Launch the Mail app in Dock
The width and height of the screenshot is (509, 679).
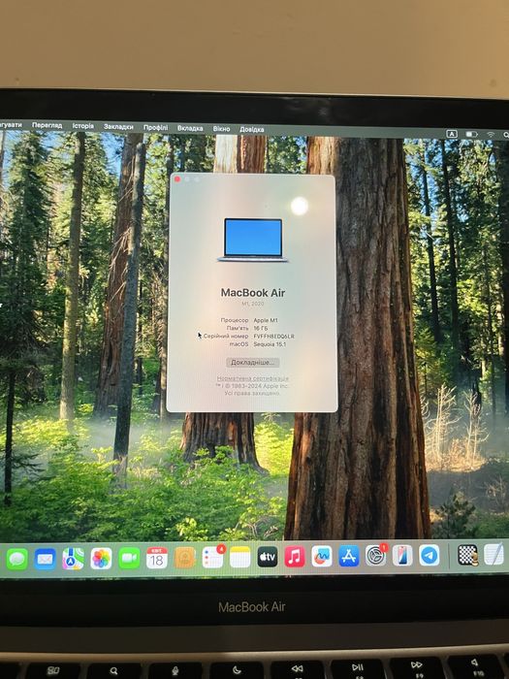45,559
